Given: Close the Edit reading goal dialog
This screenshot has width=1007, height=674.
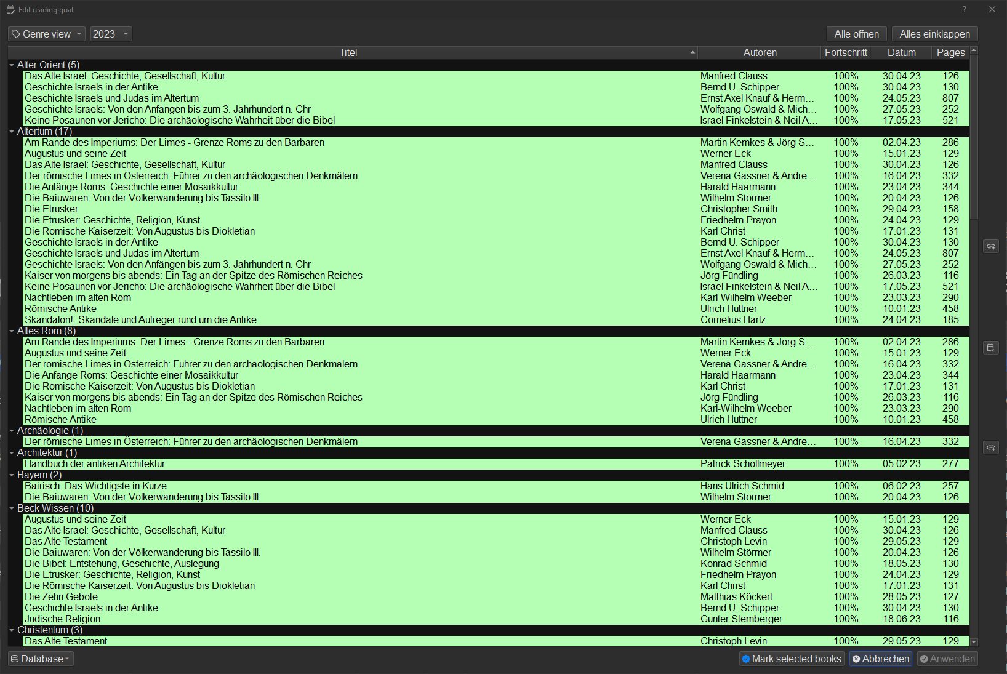Looking at the screenshot, I should click(992, 9).
